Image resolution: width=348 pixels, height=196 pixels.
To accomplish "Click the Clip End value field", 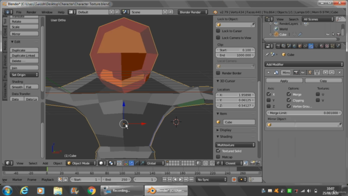I will coord(235,55).
